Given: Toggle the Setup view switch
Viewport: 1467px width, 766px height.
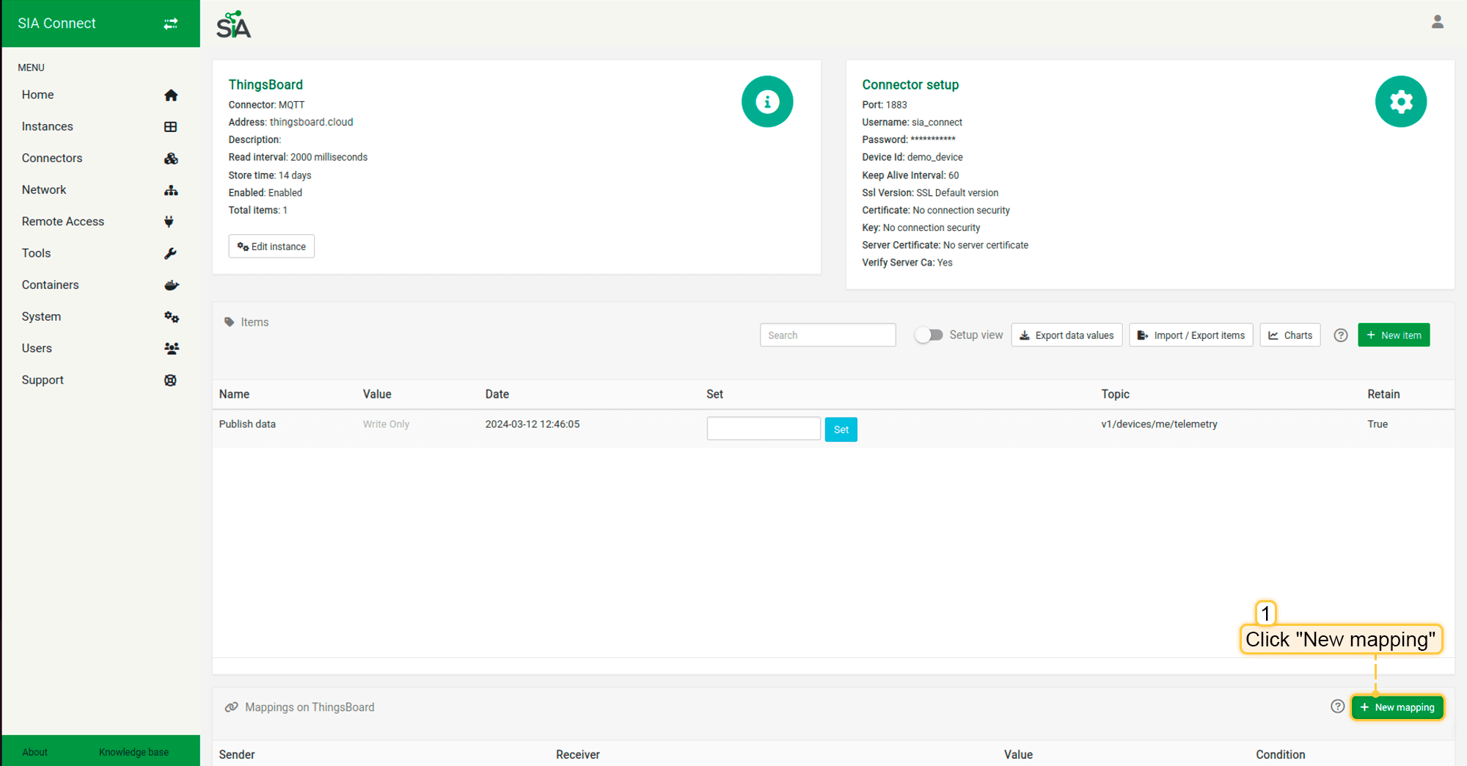Looking at the screenshot, I should pyautogui.click(x=929, y=335).
